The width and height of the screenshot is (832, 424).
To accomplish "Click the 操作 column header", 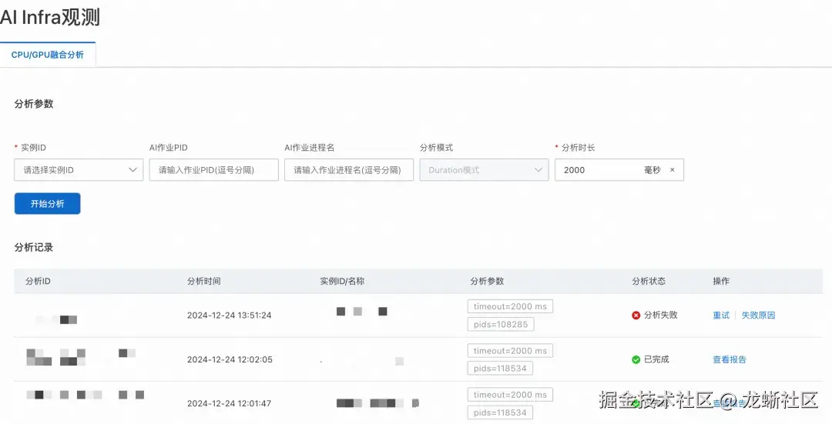I will (x=721, y=281).
